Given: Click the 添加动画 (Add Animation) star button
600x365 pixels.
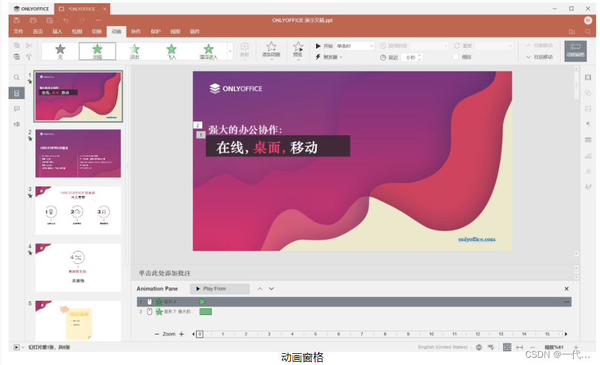Looking at the screenshot, I should (271, 51).
